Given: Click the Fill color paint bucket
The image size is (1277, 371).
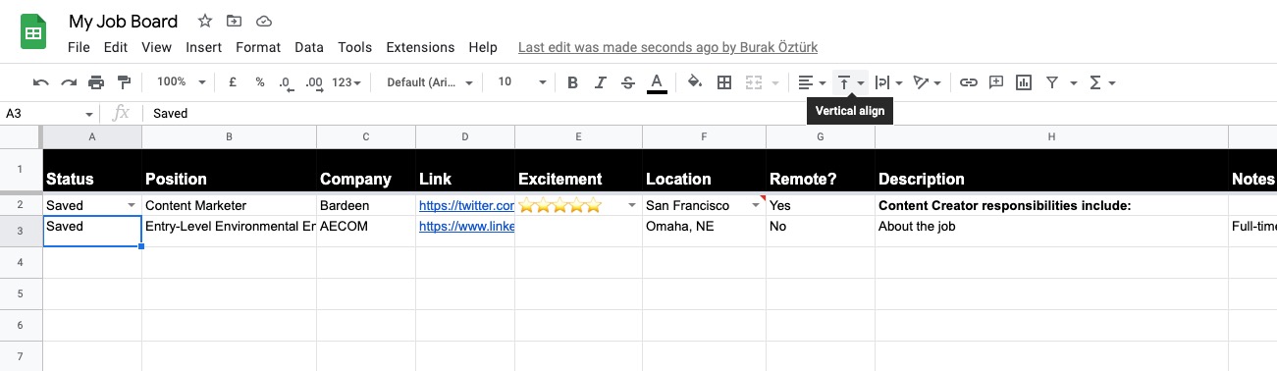Looking at the screenshot, I should [x=695, y=82].
